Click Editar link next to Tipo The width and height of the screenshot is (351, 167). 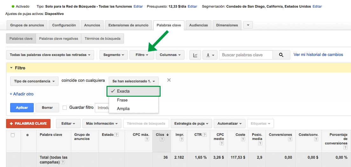click(x=138, y=6)
